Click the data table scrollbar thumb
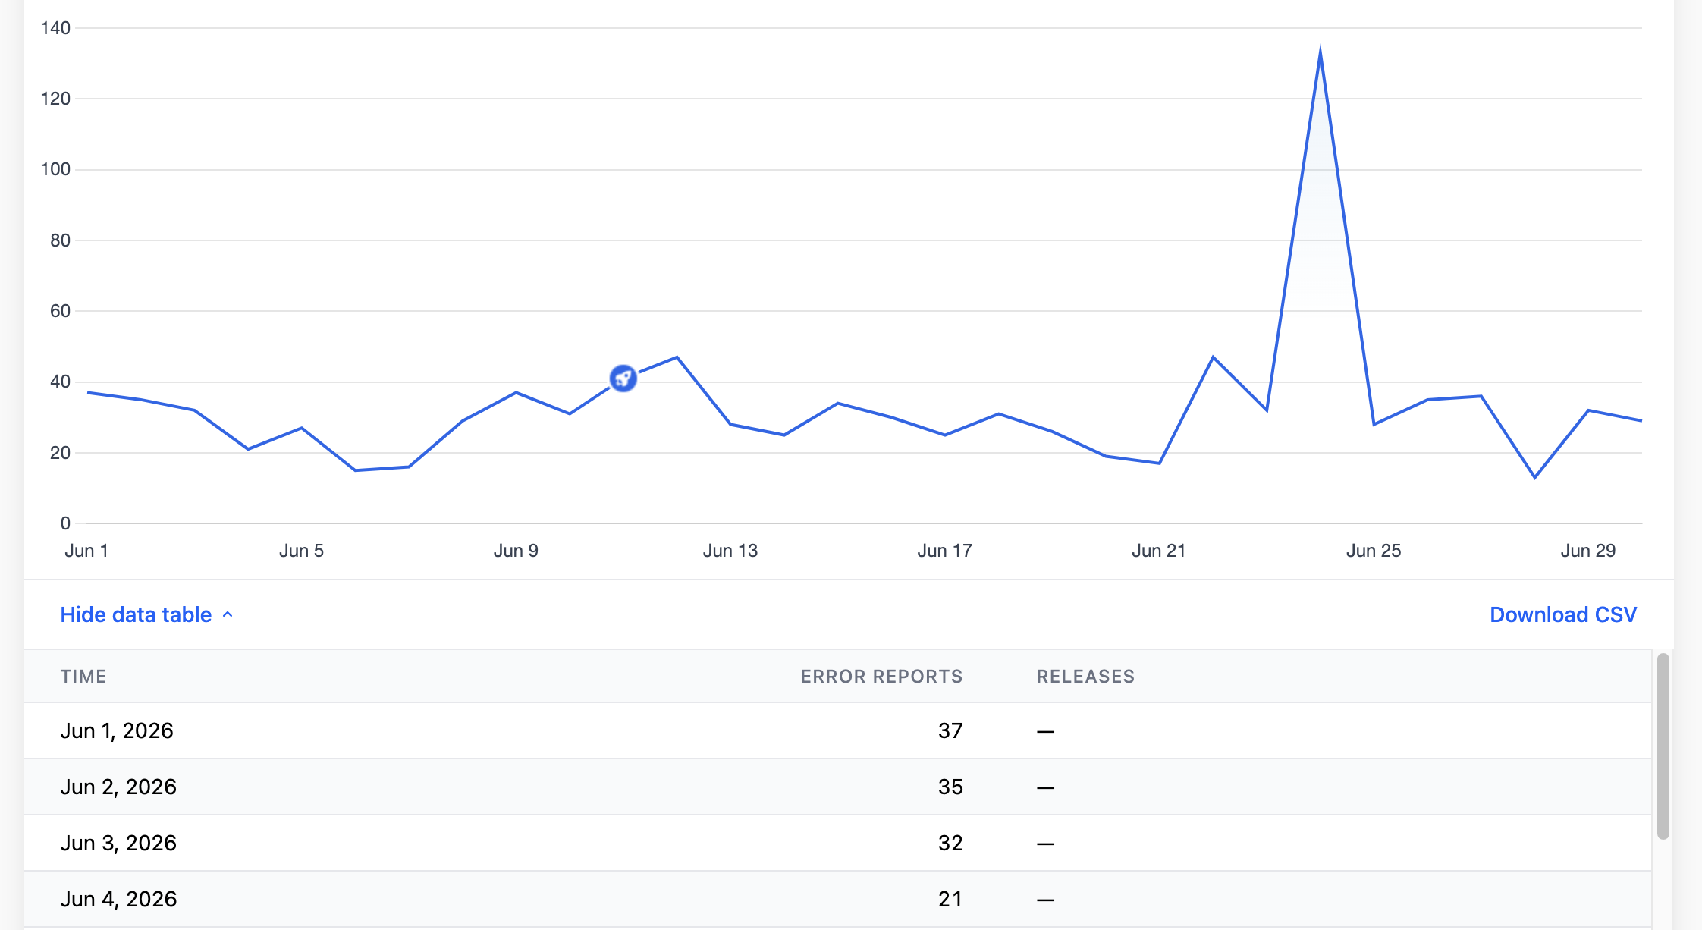Image resolution: width=1702 pixels, height=930 pixels. click(x=1663, y=746)
